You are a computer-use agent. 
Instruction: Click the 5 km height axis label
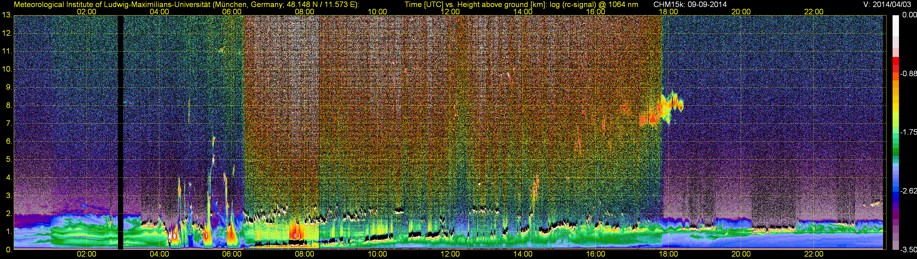[9, 159]
